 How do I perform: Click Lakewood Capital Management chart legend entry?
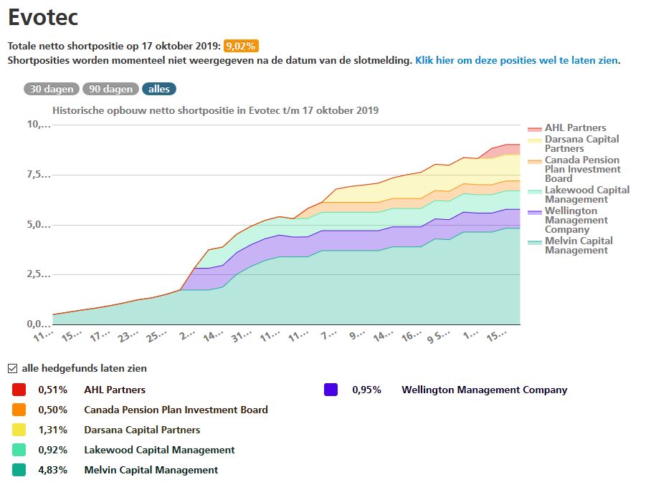[x=586, y=194]
